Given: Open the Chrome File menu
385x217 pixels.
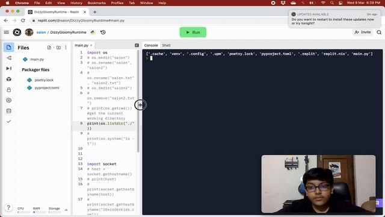Looking at the screenshot, I should point(37,3).
